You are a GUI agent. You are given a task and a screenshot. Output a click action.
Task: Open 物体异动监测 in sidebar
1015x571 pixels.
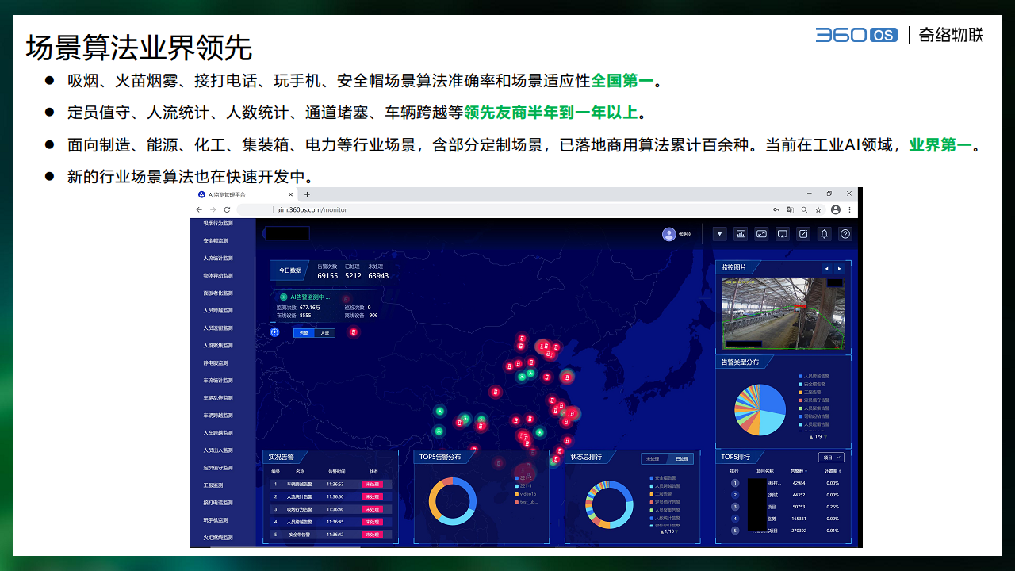(218, 275)
